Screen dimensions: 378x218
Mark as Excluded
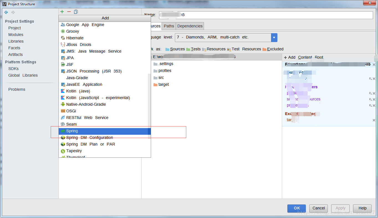[x=273, y=49]
